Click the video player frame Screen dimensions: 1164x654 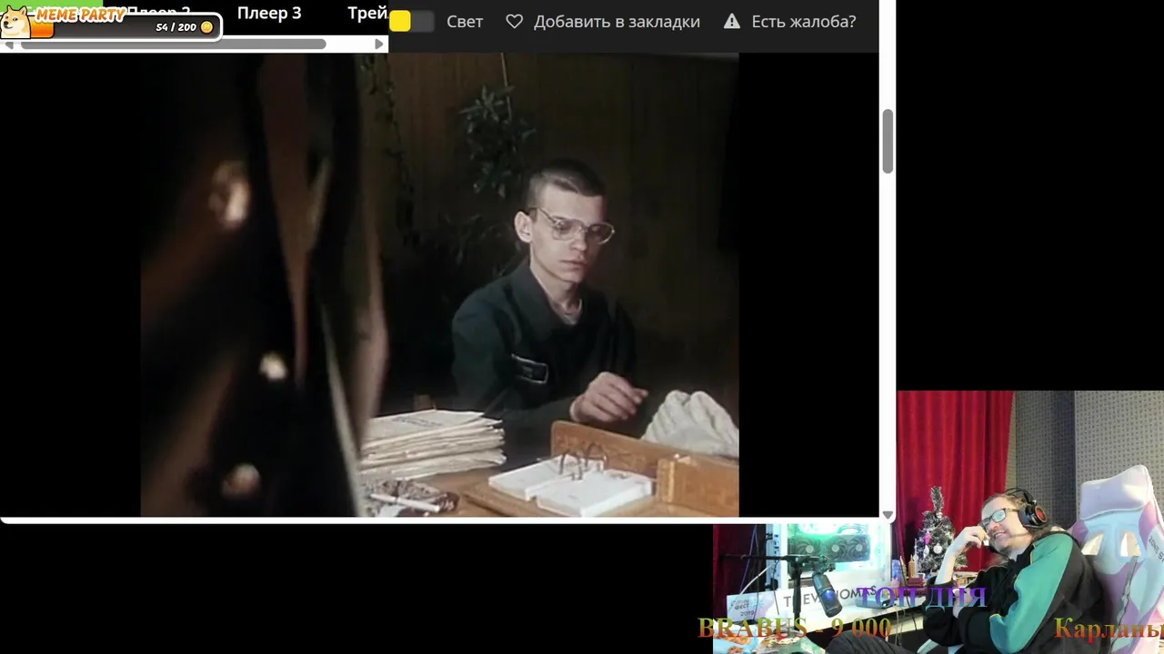(439, 284)
